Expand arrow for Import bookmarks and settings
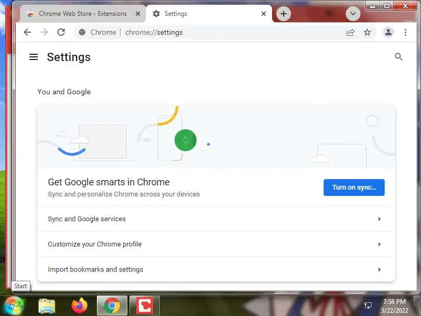This screenshot has height=316, width=421. coord(379,269)
